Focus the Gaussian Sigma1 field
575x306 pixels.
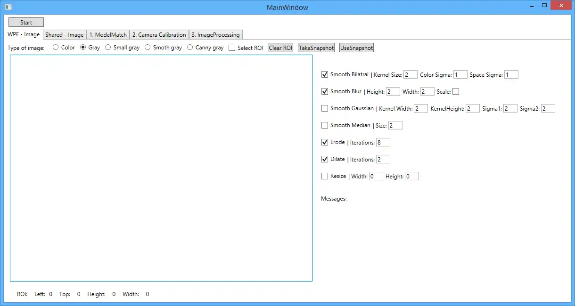pyautogui.click(x=510, y=108)
